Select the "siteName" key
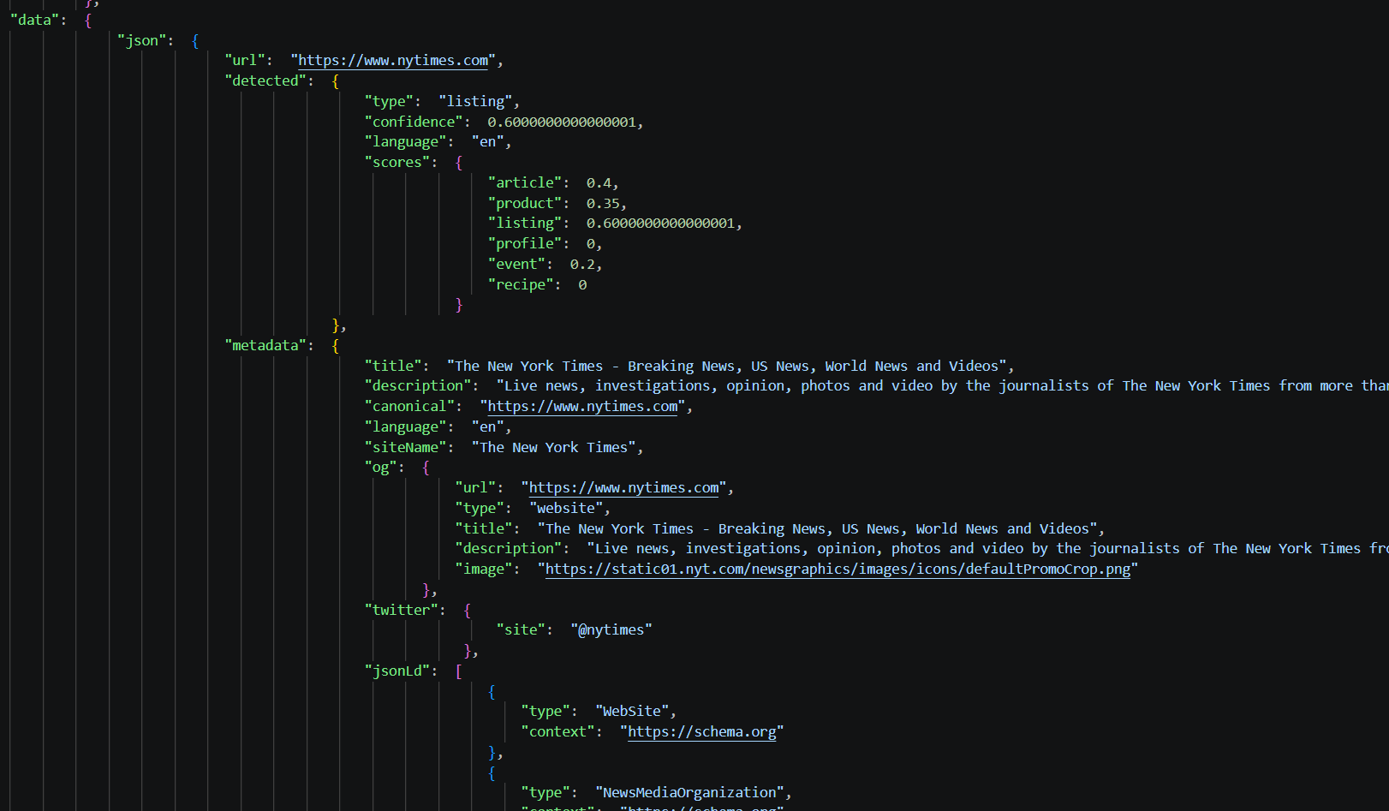This screenshot has height=811, width=1389. click(406, 447)
